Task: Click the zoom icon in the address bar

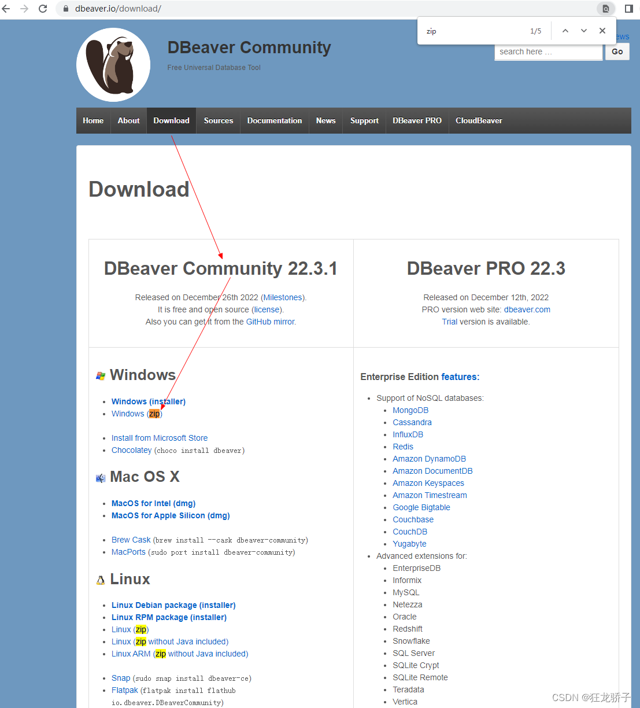Action: [605, 9]
